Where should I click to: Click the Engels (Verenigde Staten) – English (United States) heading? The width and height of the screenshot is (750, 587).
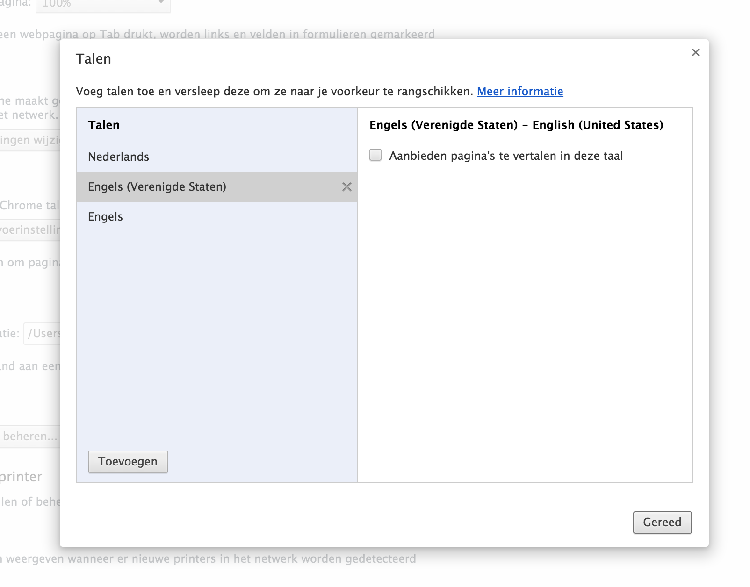tap(516, 125)
